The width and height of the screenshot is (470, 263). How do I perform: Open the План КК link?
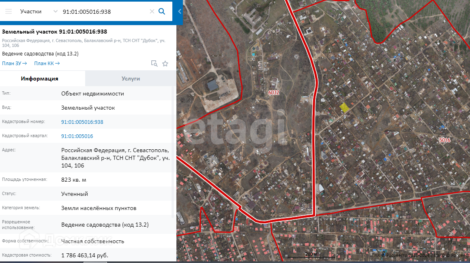pyautogui.click(x=47, y=63)
